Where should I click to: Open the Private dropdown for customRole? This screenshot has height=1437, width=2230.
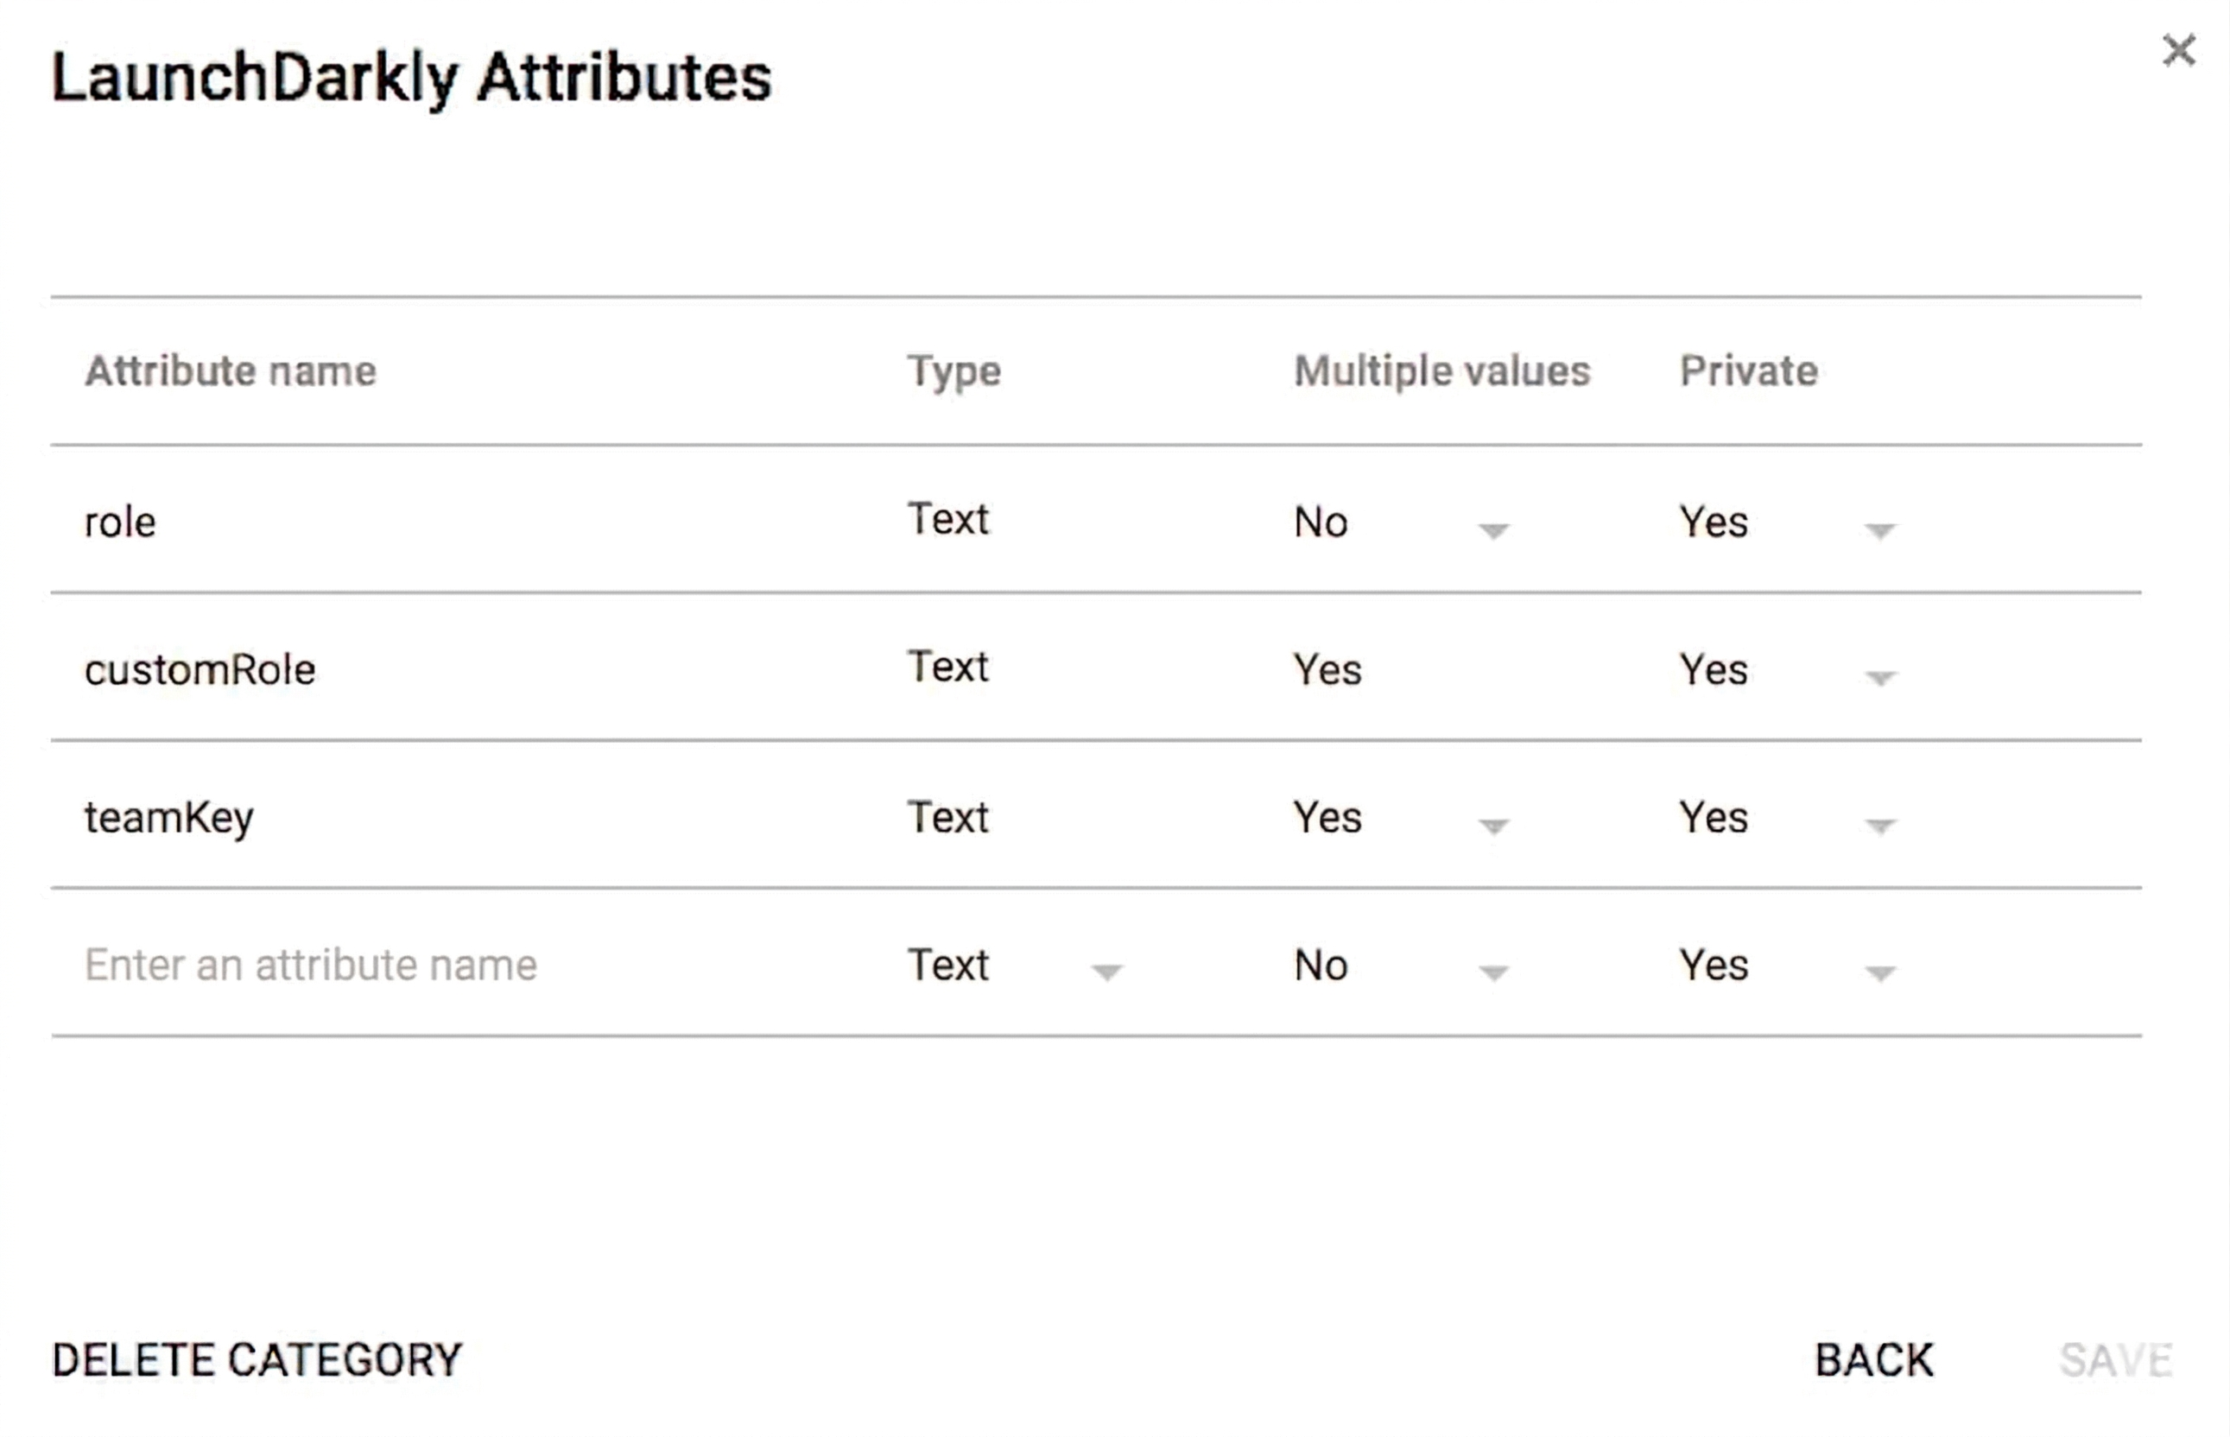point(1880,679)
